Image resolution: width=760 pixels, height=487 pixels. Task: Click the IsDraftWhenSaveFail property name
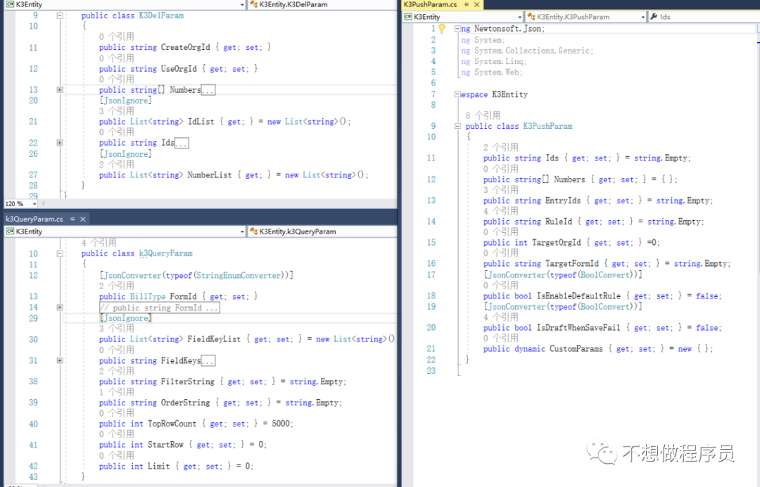click(x=578, y=328)
